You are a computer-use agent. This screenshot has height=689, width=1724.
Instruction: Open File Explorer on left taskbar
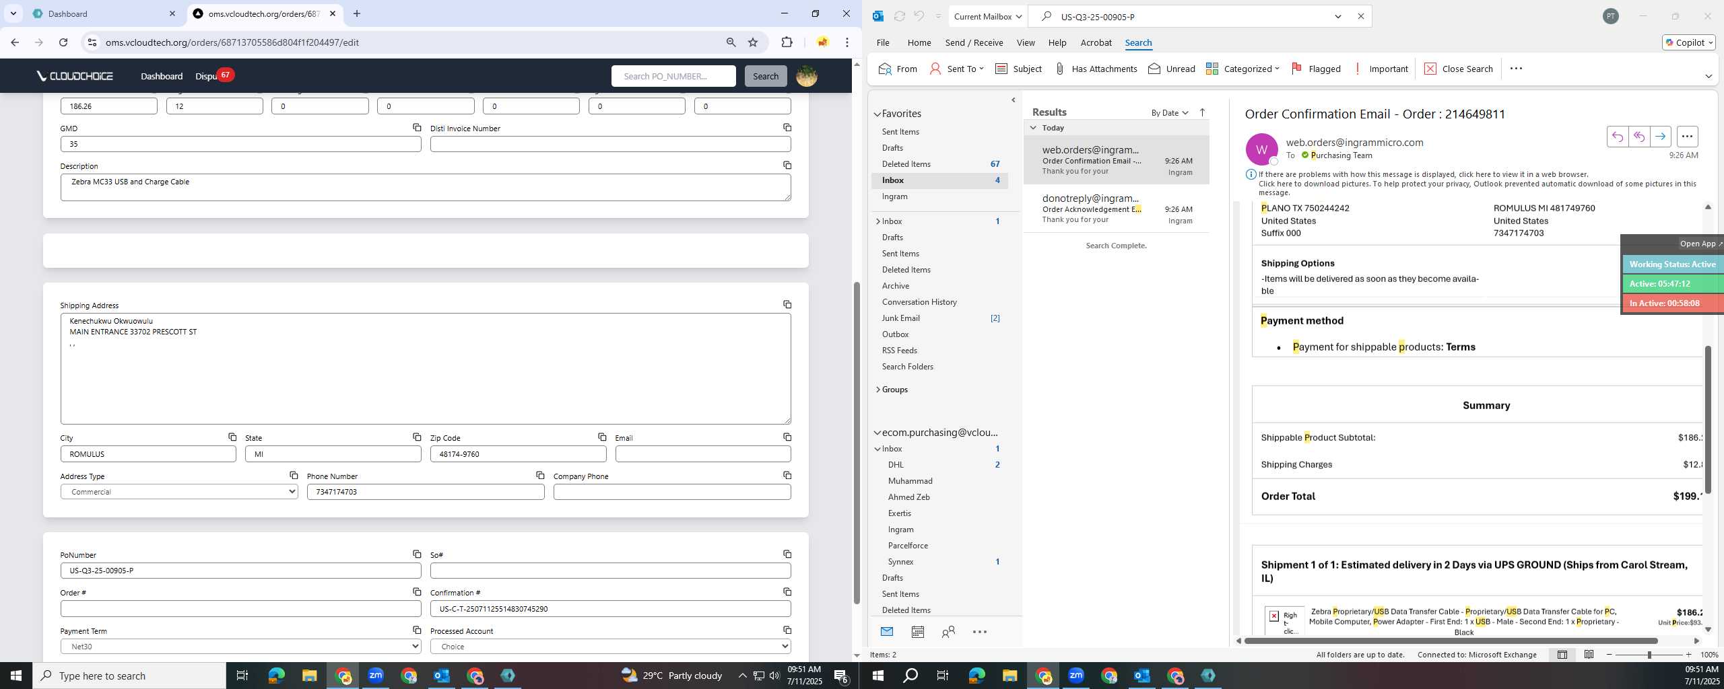(x=309, y=676)
